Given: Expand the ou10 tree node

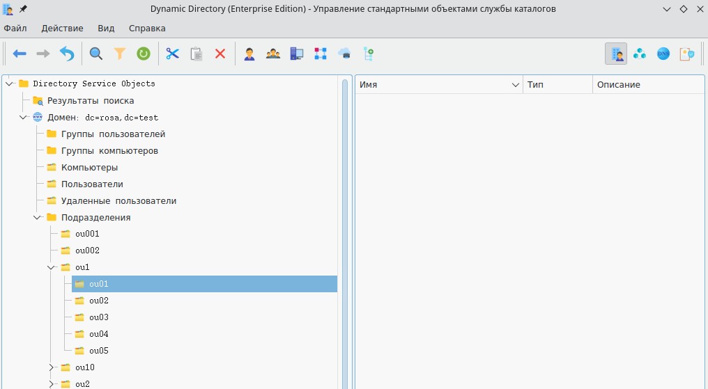Looking at the screenshot, I should (x=51, y=367).
